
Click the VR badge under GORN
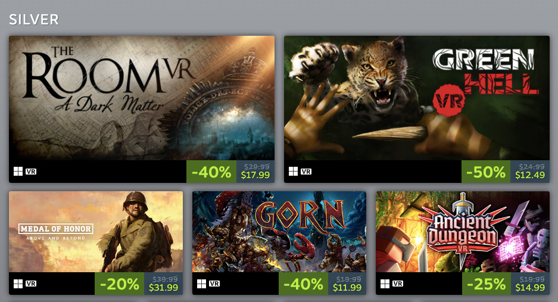pyautogui.click(x=214, y=284)
